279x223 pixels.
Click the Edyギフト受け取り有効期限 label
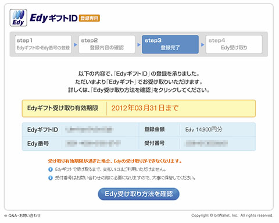tap(63, 108)
